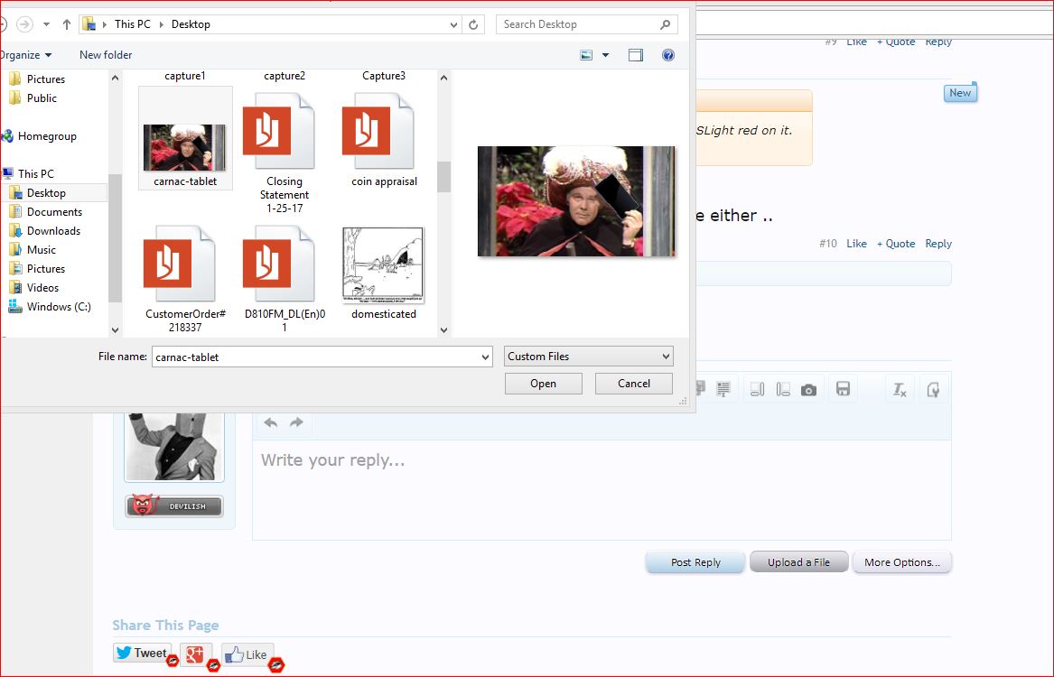The height and width of the screenshot is (677, 1054).
Task: Expand address bar history dropdown
Action: coord(453,25)
